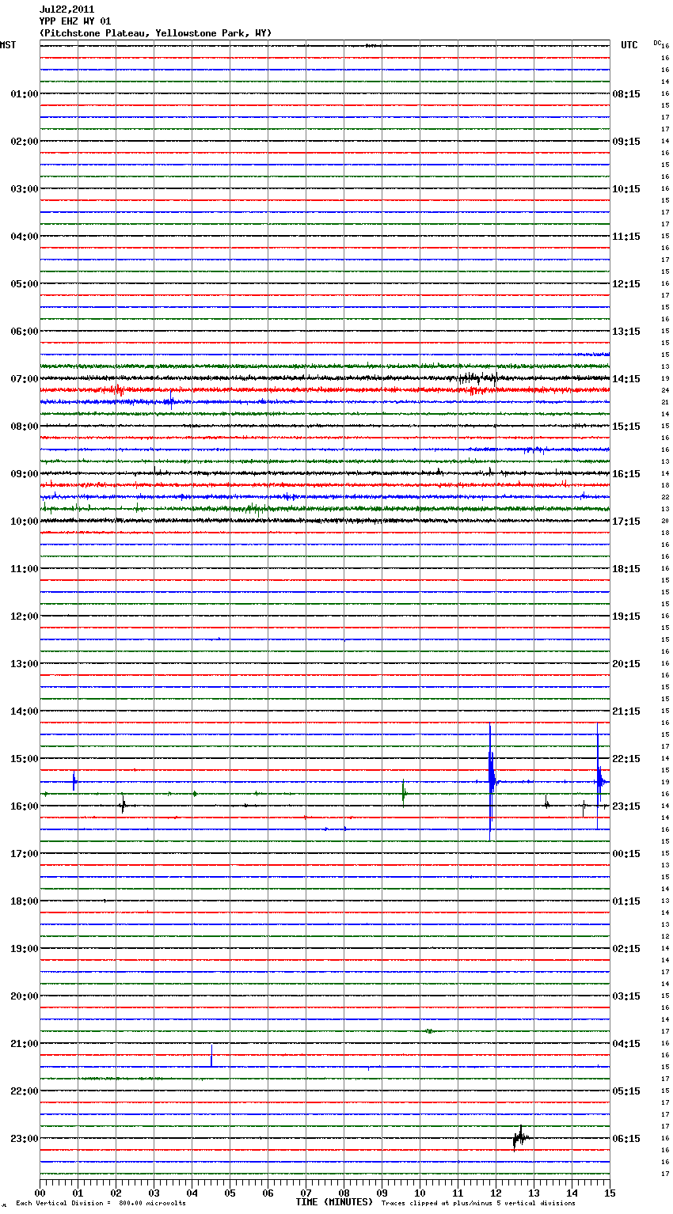Image resolution: width=673 pixels, height=1214 pixels.
Task: Select the 10:00 MST time label
Action: (25, 522)
